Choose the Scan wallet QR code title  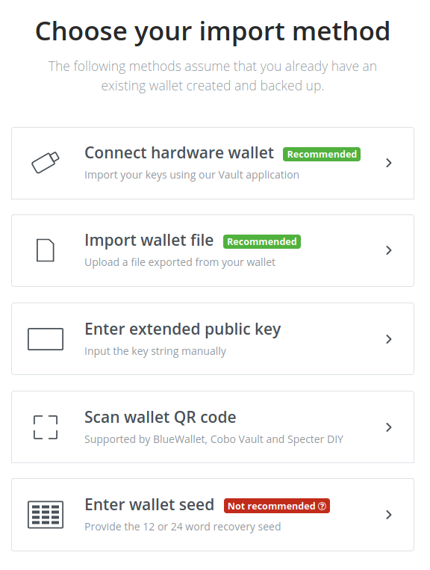tap(161, 418)
